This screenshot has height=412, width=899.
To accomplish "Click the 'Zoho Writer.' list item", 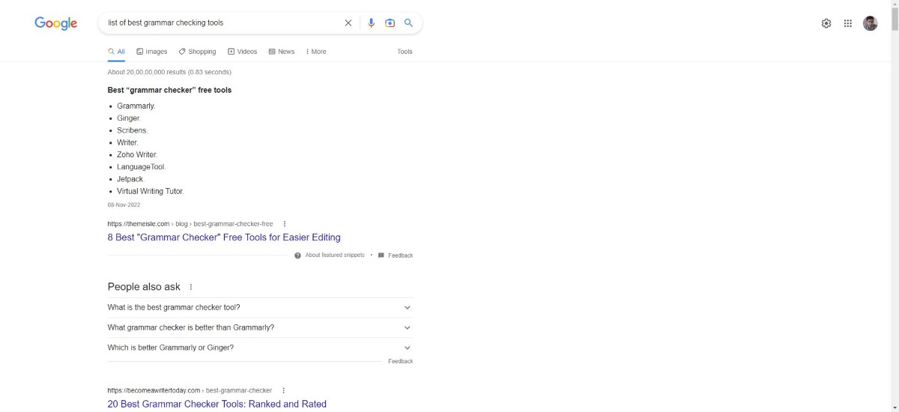I will click(137, 155).
